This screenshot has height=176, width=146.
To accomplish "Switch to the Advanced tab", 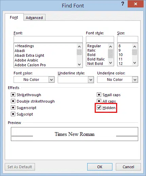I will (x=34, y=18).
